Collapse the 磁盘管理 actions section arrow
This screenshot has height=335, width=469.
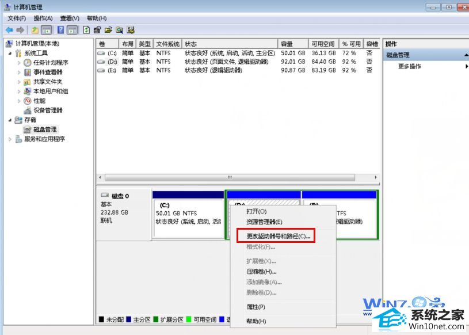[x=466, y=55]
